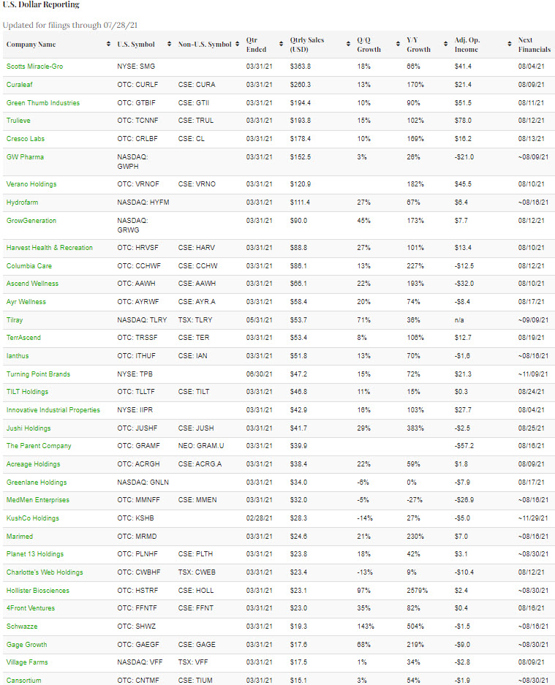Sort by Qtr Ended using arrow icon
Image resolution: width=555 pixels, height=685 pixels.
tap(282, 45)
